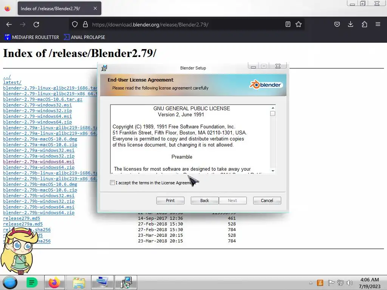This screenshot has height=290, width=387.
Task: Download blender-2.79-macOS-10.6.tar.gz
Action: (x=43, y=99)
